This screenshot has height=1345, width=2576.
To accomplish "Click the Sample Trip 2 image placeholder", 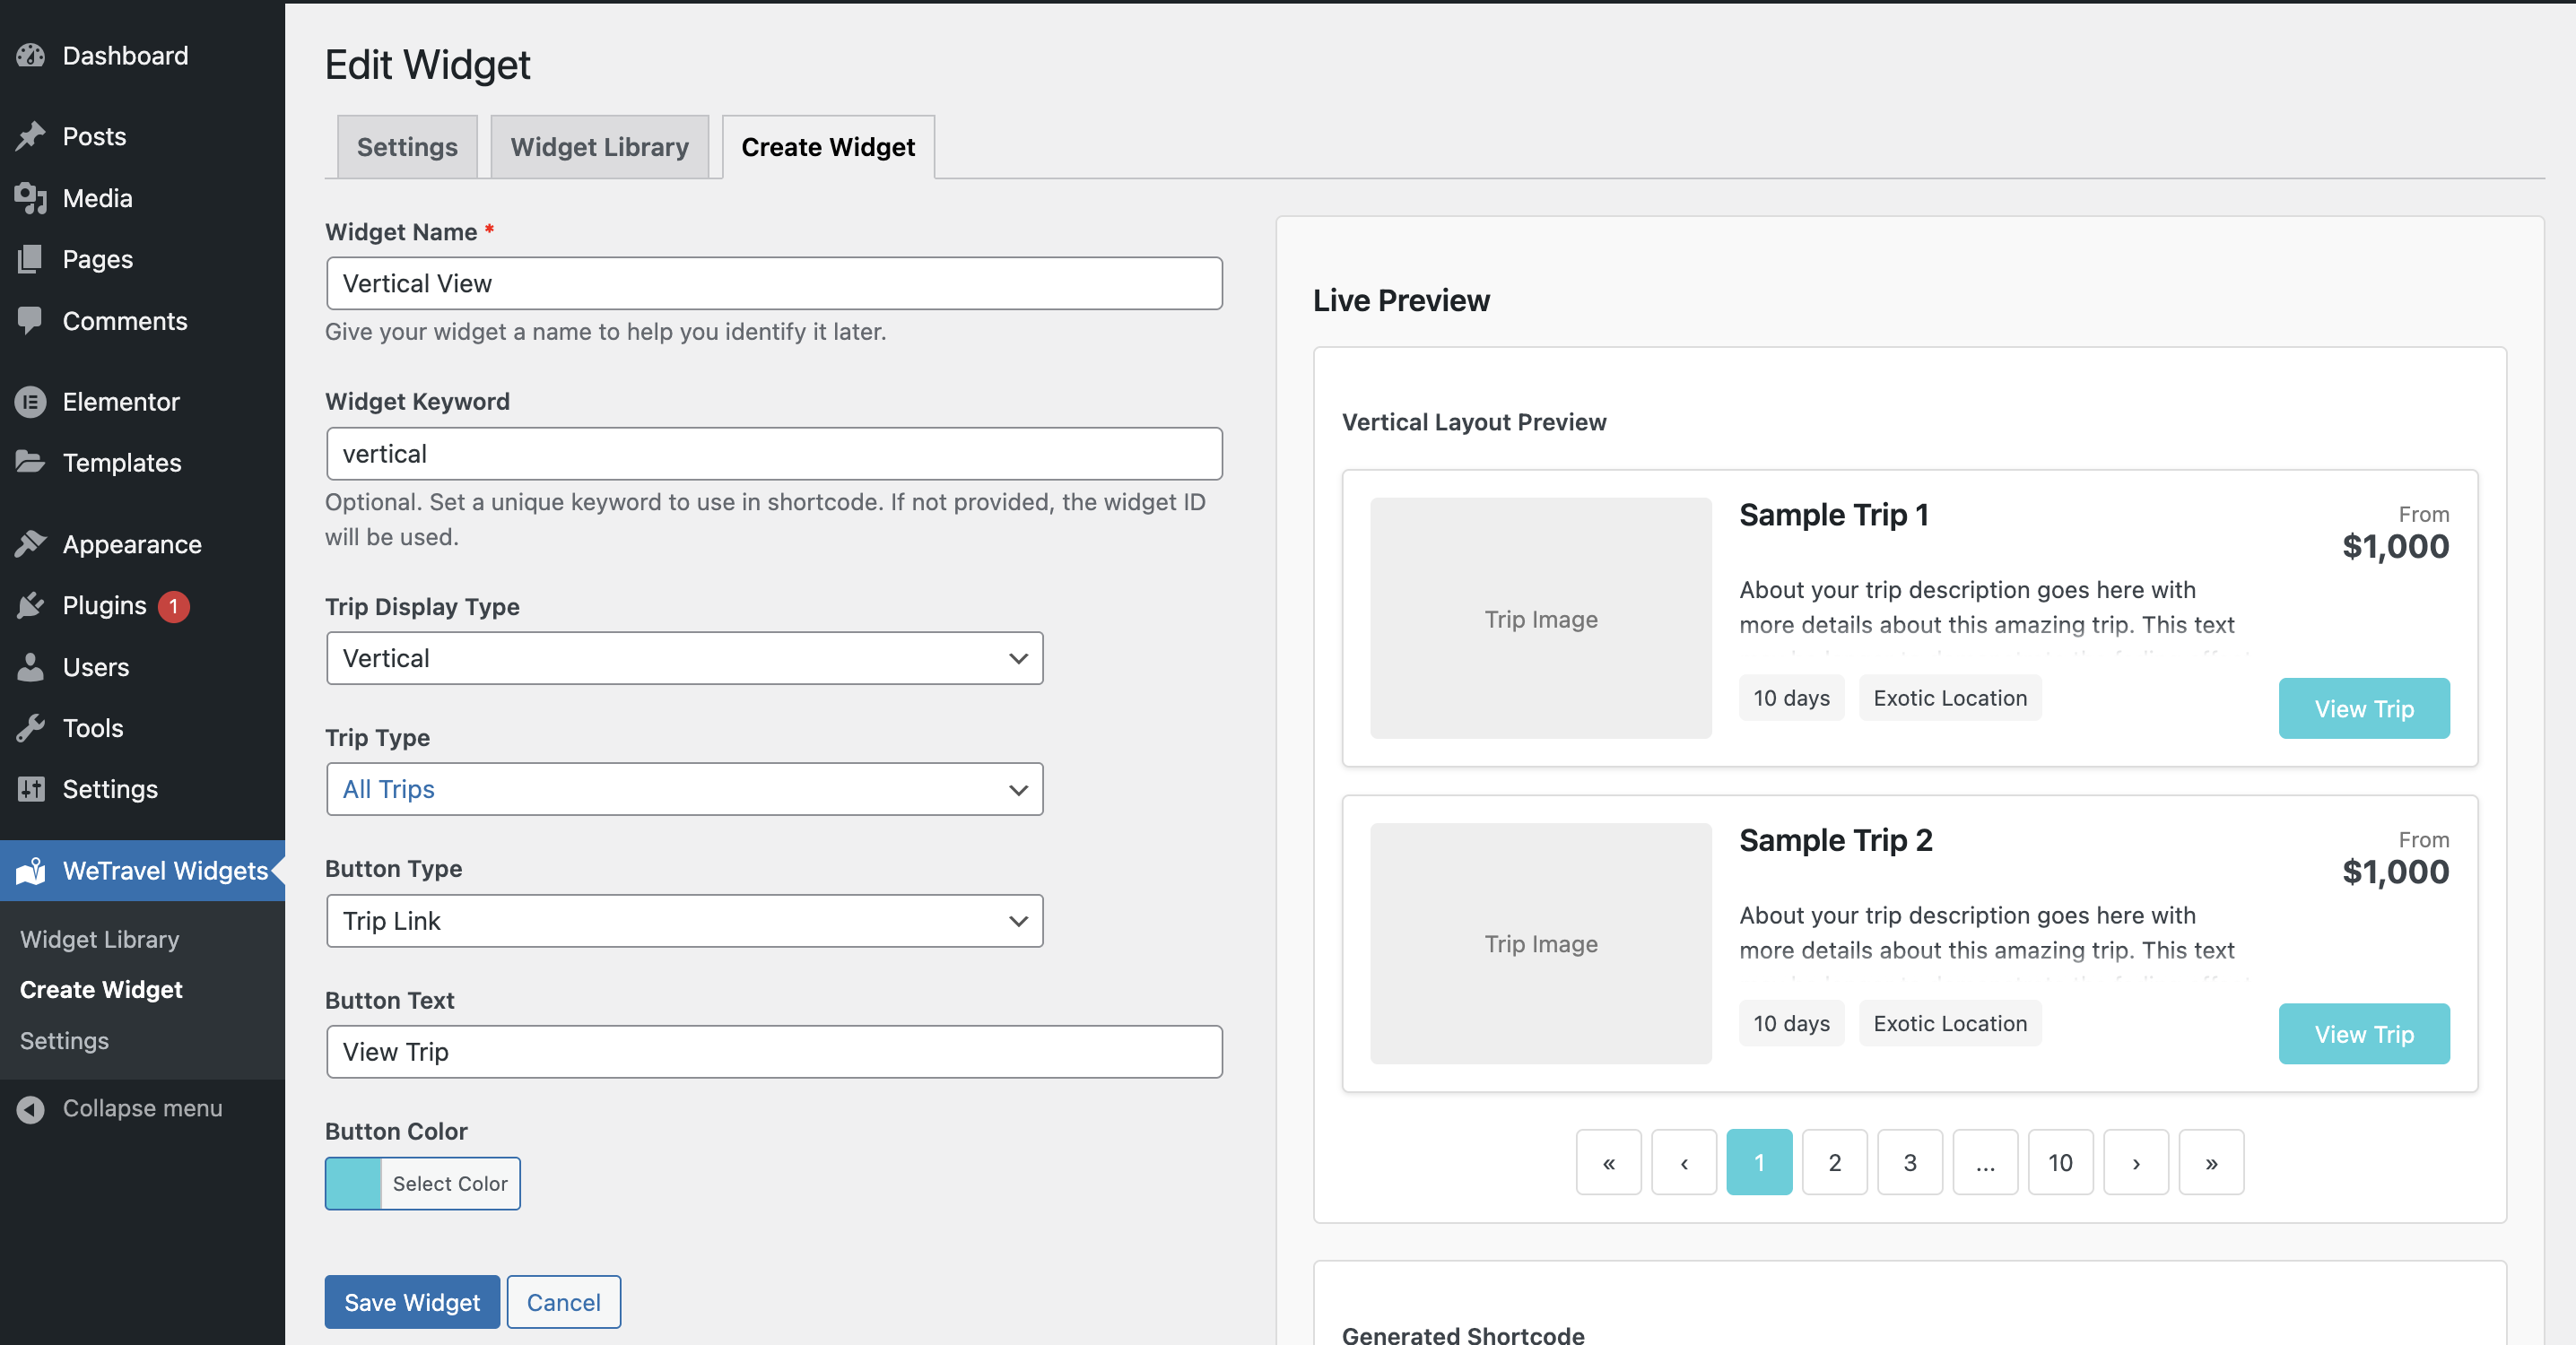I will tap(1541, 943).
